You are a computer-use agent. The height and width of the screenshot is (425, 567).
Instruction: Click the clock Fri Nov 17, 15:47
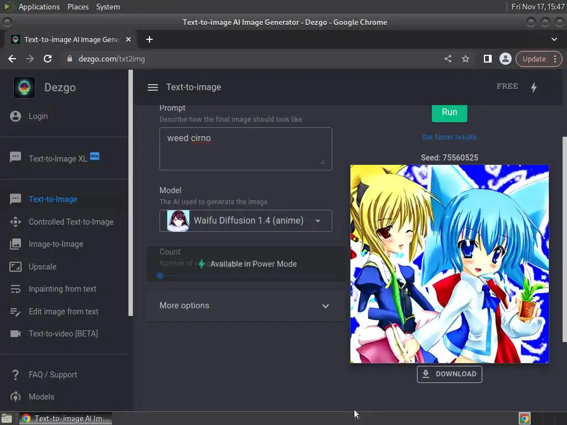click(538, 7)
